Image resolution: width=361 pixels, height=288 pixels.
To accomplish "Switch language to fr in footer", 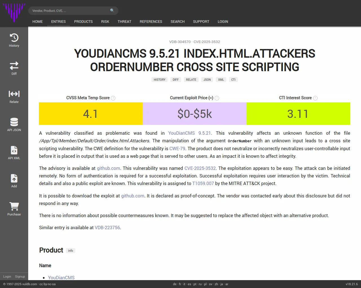I will point(180,284).
